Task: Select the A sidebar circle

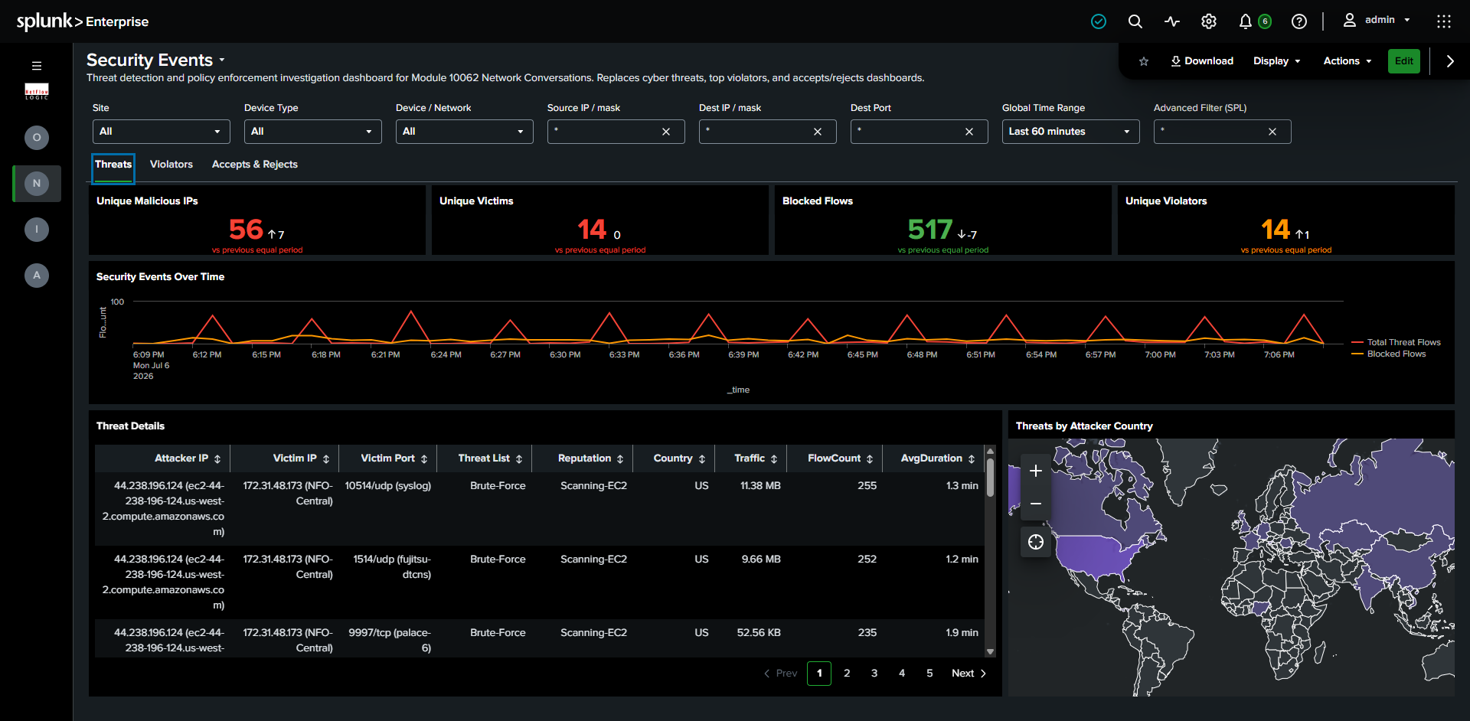Action: tap(37, 276)
